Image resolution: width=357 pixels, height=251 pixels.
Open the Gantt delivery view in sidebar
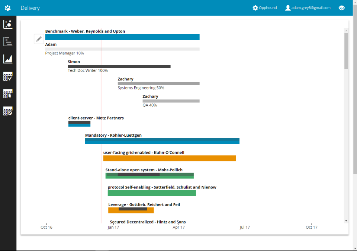click(x=8, y=41)
